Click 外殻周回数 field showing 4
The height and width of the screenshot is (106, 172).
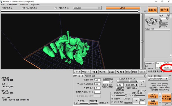106,82
